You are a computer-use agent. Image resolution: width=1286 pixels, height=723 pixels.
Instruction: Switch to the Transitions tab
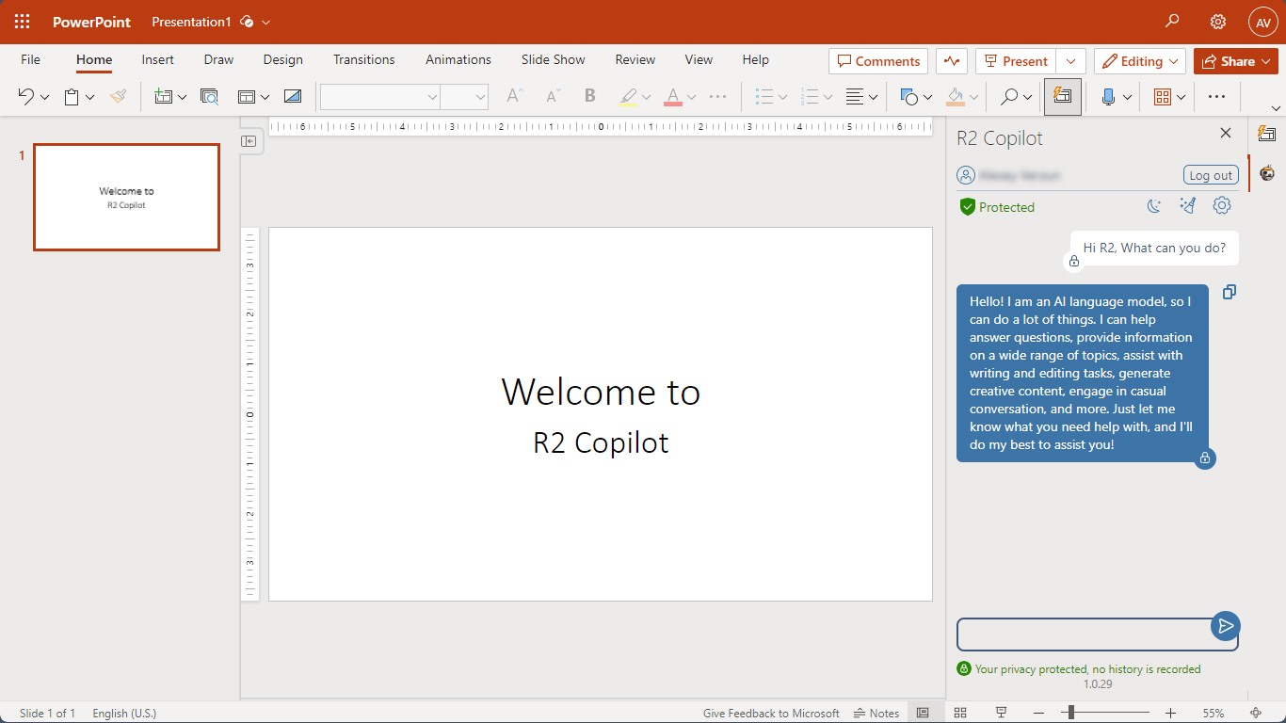[363, 59]
